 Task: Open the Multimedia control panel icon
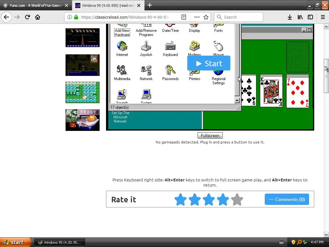[122, 73]
